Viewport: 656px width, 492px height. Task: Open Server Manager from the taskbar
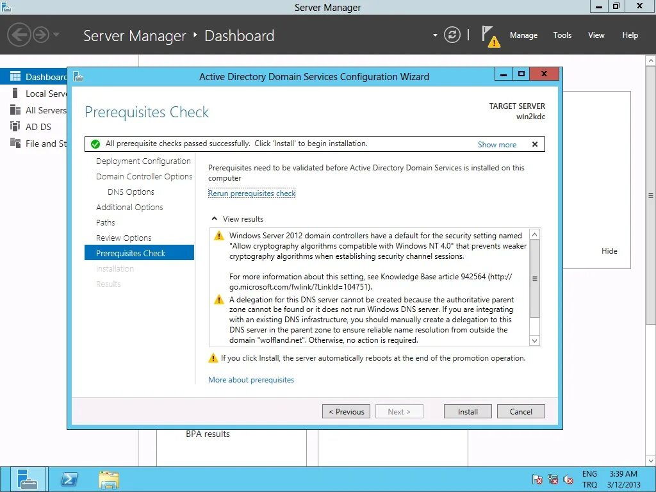click(x=28, y=479)
